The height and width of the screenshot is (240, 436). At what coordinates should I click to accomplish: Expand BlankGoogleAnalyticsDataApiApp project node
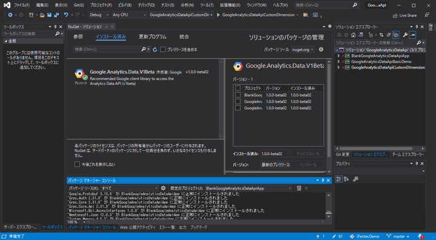point(339,56)
